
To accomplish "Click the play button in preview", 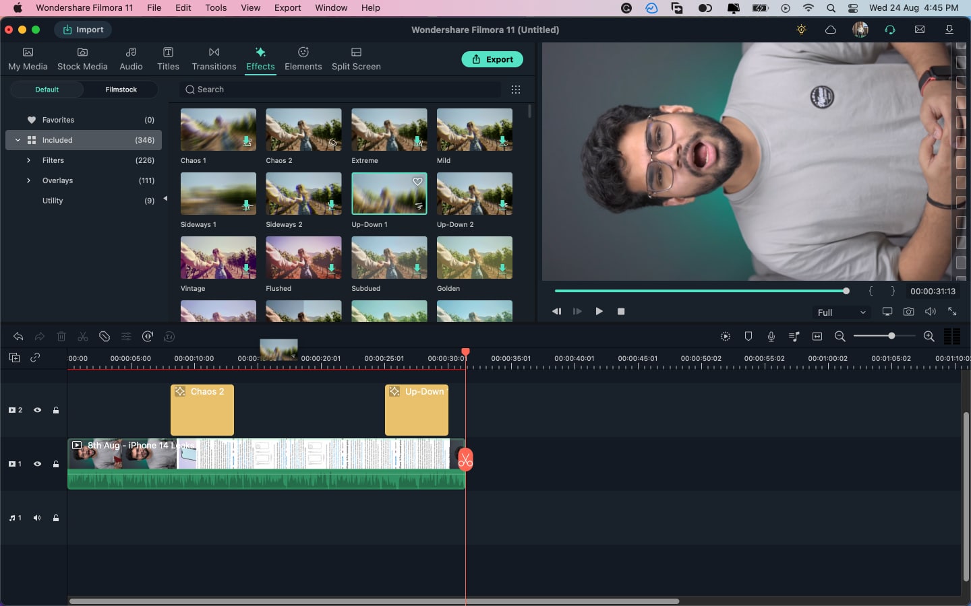I will [x=599, y=312].
